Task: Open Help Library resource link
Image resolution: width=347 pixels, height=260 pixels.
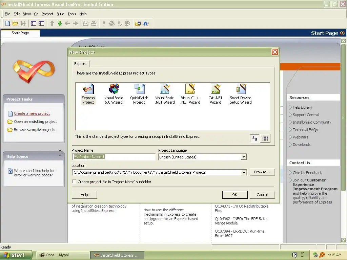Action: pos(302,107)
